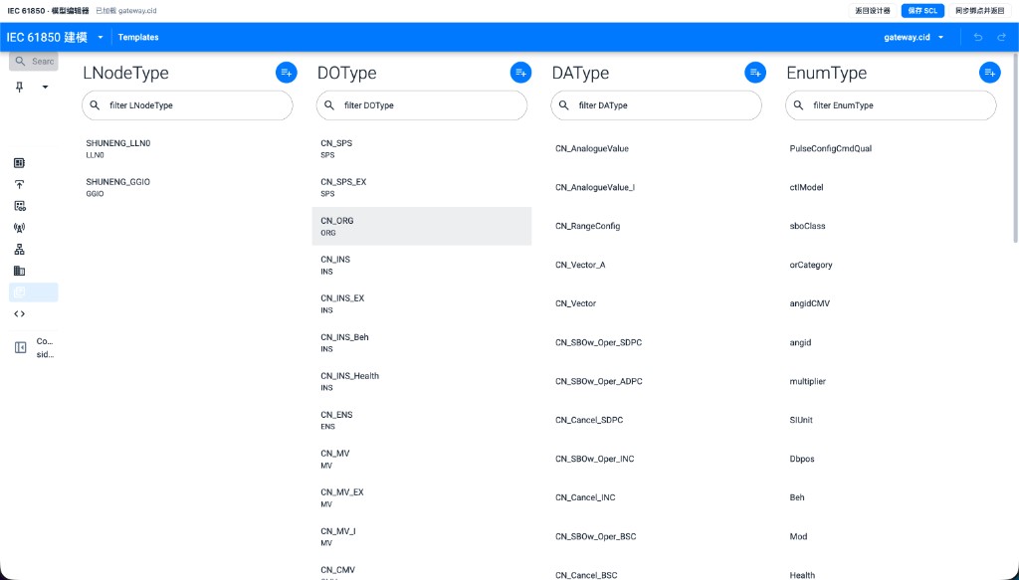Click the page vertical scrollbar
Screen dimensions: 1019x580
tap(1016, 149)
